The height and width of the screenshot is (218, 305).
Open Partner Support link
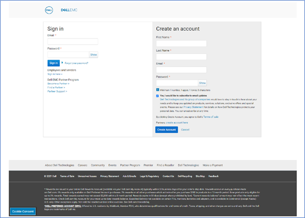pos(57,92)
